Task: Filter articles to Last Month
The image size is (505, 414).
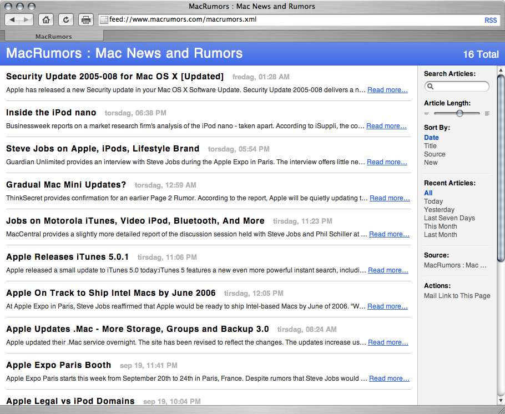Action: [440, 235]
